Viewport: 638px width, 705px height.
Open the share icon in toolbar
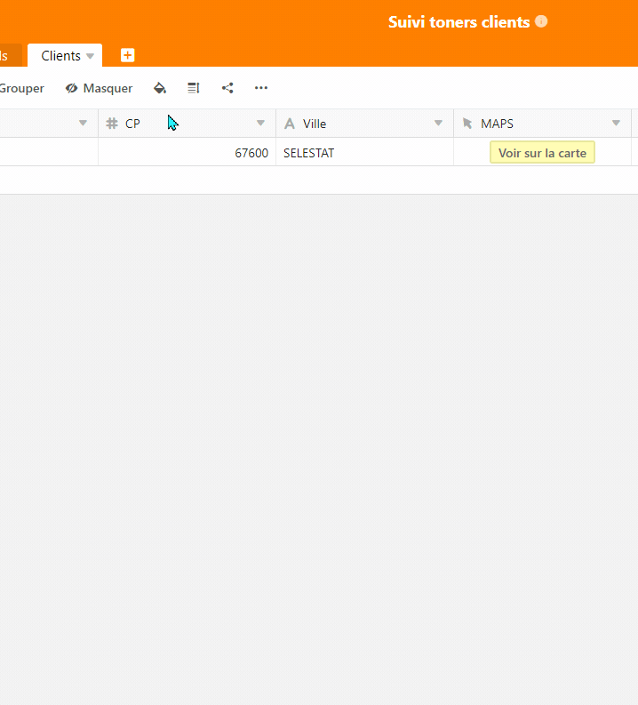[227, 88]
